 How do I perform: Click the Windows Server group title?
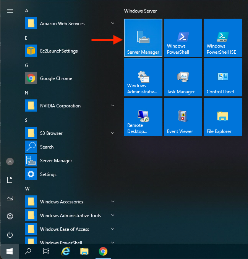[140, 11]
